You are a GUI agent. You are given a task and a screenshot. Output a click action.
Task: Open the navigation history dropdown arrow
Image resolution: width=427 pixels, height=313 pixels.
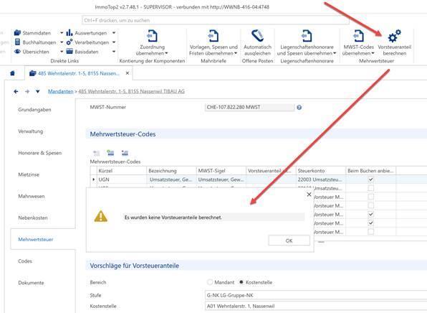click(37, 91)
